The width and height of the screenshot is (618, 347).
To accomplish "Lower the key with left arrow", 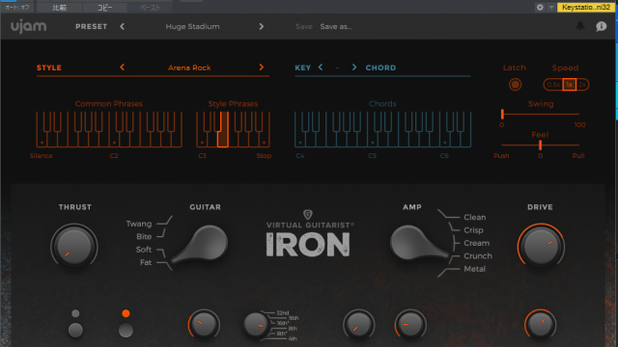I will coord(321,67).
